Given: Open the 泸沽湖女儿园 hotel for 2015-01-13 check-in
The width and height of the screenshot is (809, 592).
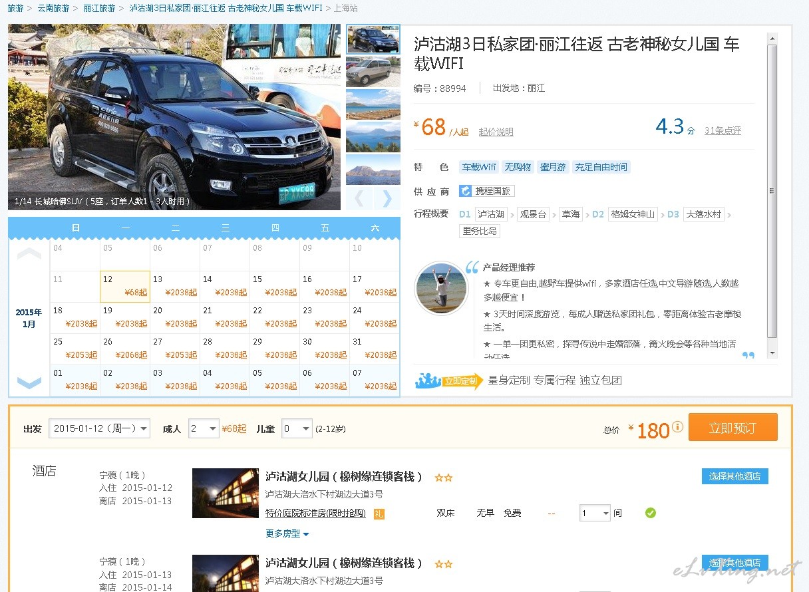Looking at the screenshot, I should pos(344,563).
